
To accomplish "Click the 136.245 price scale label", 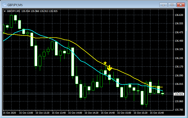I will (x=179, y=58).
